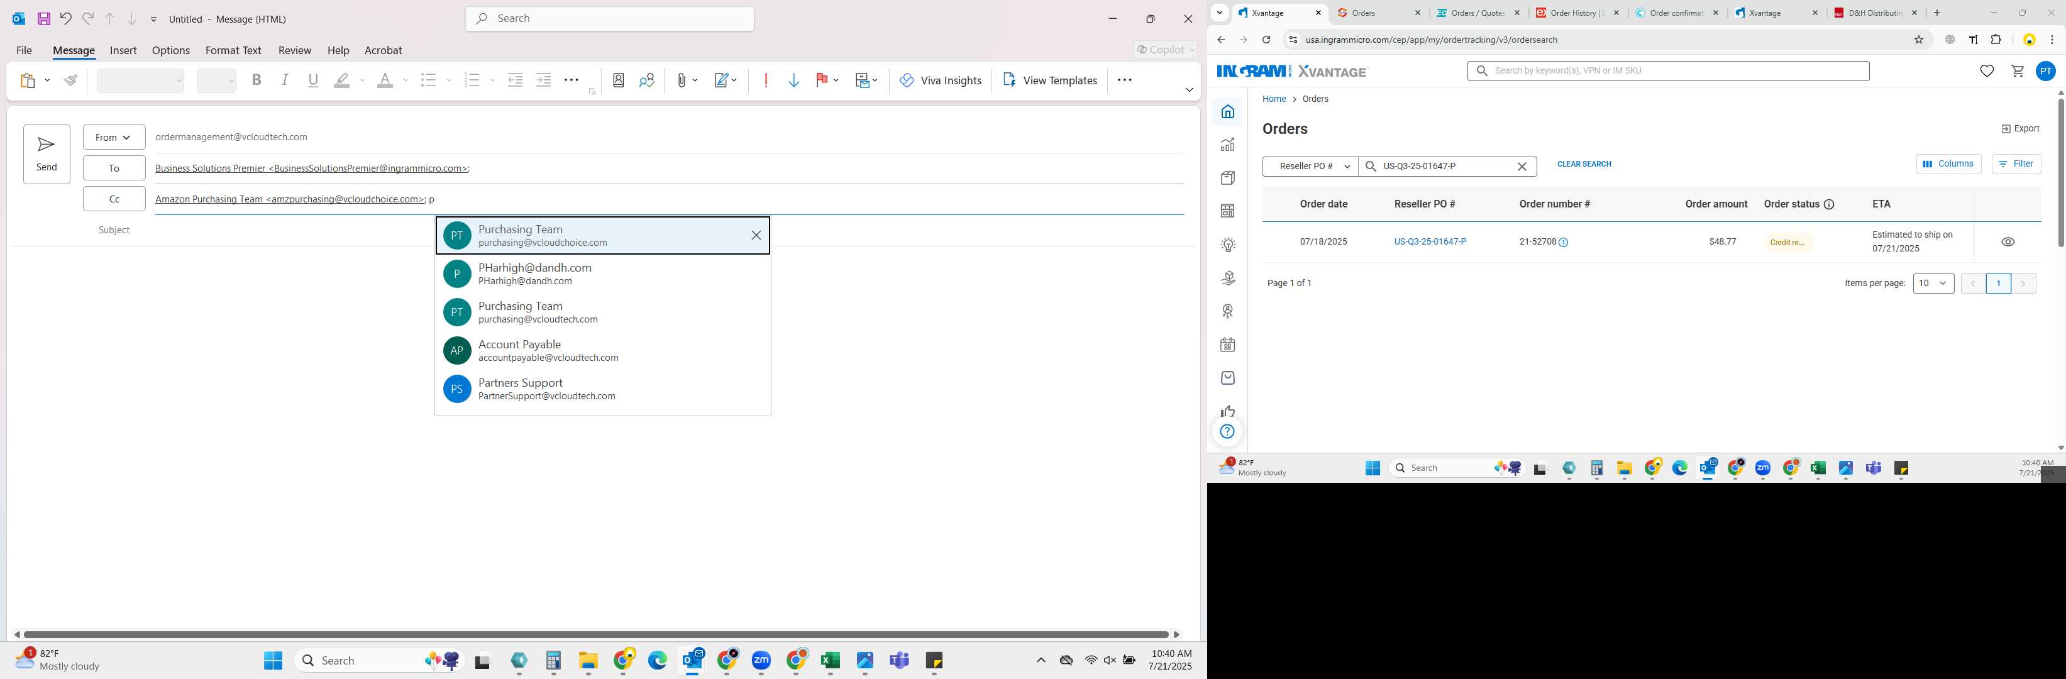2066x679 pixels.
Task: Select purchasing@vcloudtech.com suggestion
Action: [x=602, y=312]
